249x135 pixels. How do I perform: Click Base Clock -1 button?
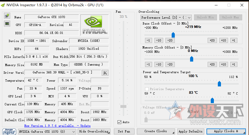(148, 40)
